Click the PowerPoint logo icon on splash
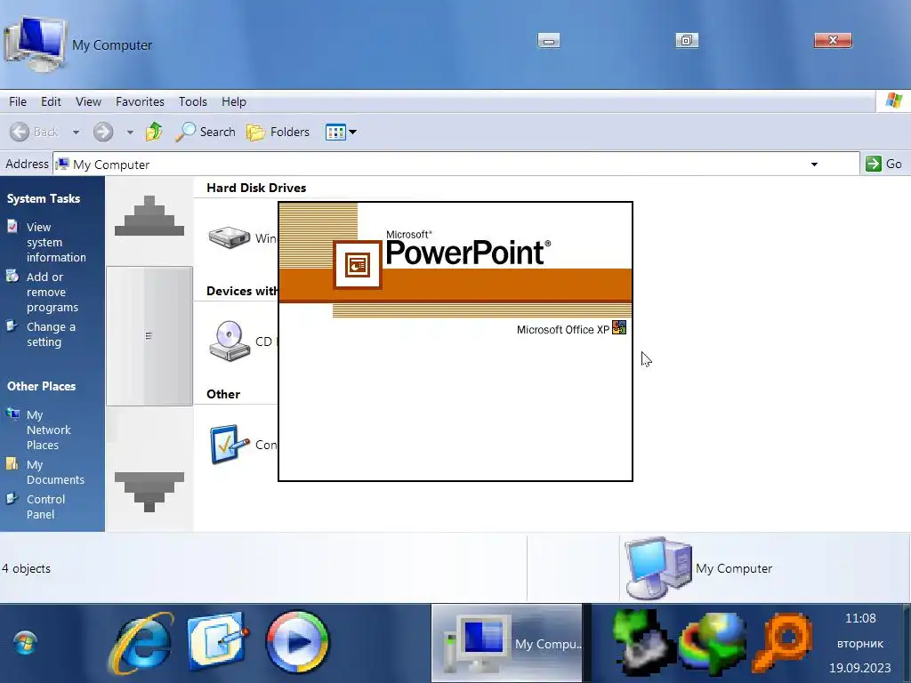 pyautogui.click(x=358, y=265)
